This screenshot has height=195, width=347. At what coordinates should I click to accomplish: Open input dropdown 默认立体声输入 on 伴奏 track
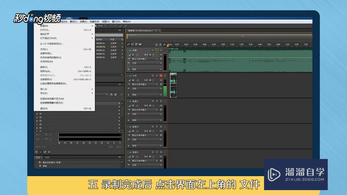[145, 59]
